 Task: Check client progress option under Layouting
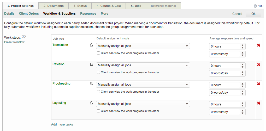tap(98, 111)
